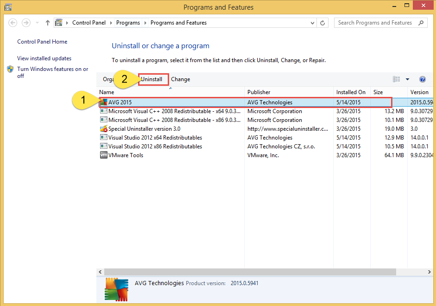Click AVG Technologies CZ, s.r.o. publisher cell
436x306 pixels.
[281, 147]
